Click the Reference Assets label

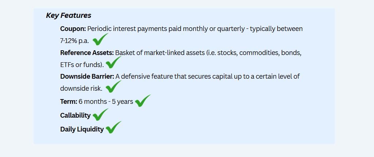click(x=87, y=53)
